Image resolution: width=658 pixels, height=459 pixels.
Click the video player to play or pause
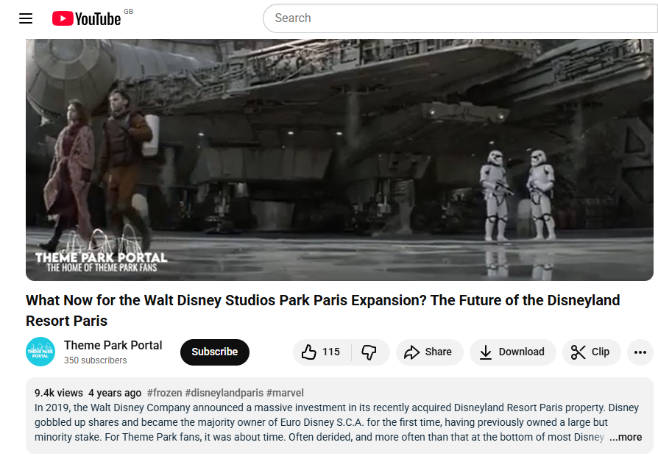339,147
